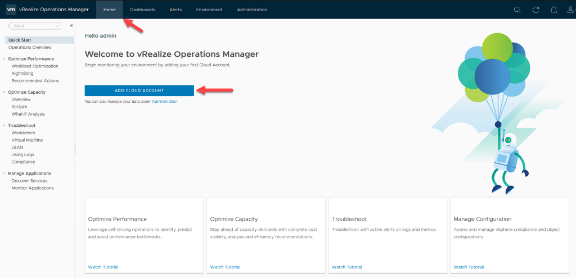
Task: Switch to the Dashboards tab
Action: [142, 10]
